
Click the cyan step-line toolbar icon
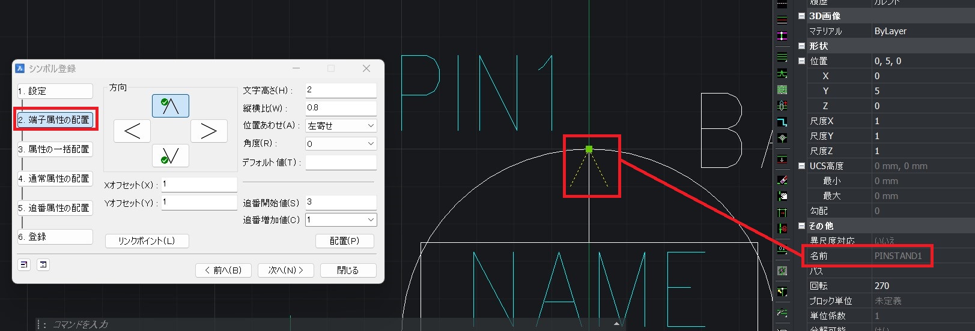(782, 122)
